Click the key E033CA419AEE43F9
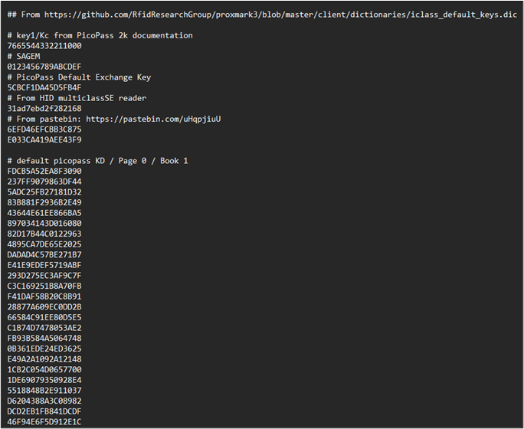 point(44,139)
